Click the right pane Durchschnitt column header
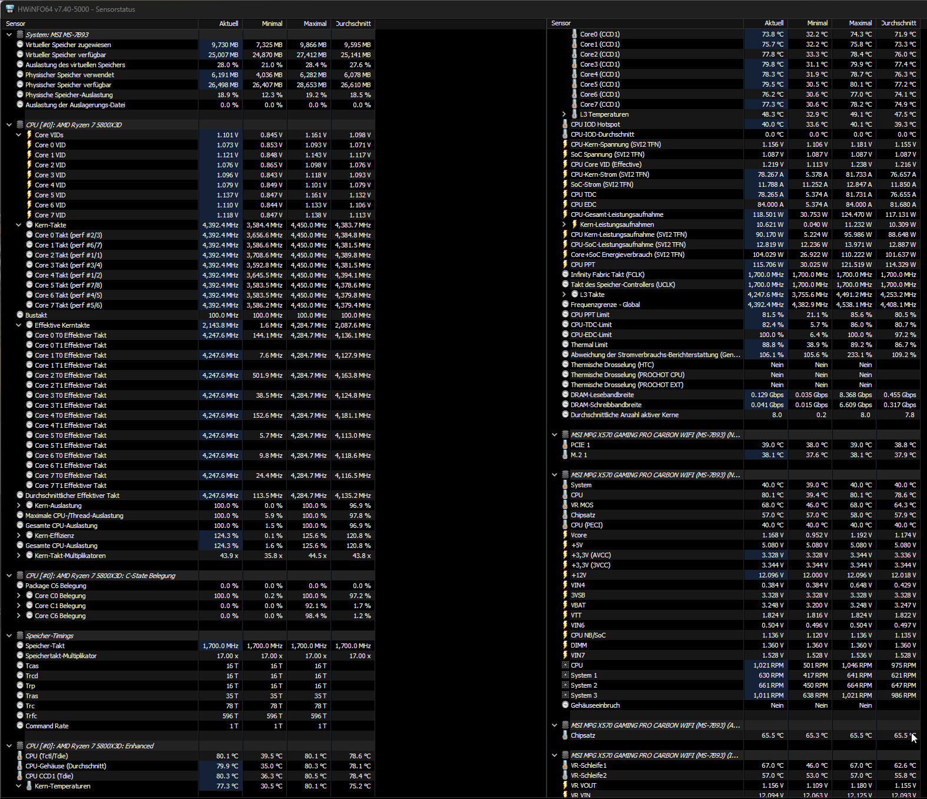 [x=898, y=23]
